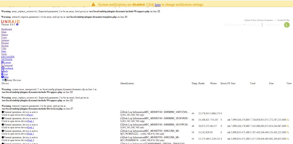Screen dimensions: 293x144
Task: Click the Identification column header
Action: point(127,83)
